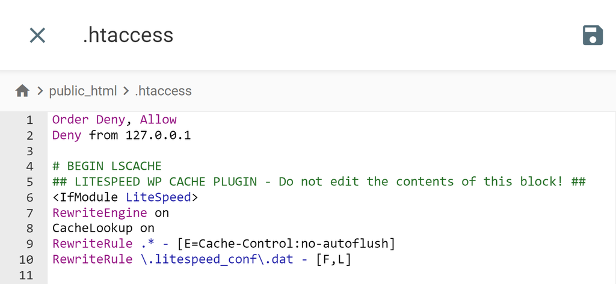Image resolution: width=616 pixels, height=284 pixels.
Task: Click the '# BEGIN LSCACHE' comment
Action: tap(107, 166)
